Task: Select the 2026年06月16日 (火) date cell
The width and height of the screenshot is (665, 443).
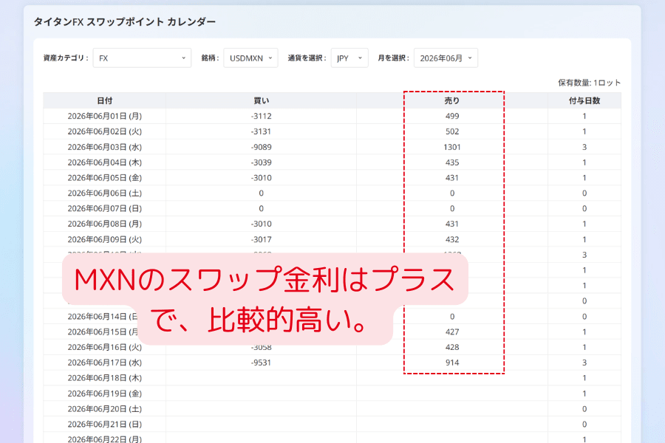Action: [x=104, y=347]
